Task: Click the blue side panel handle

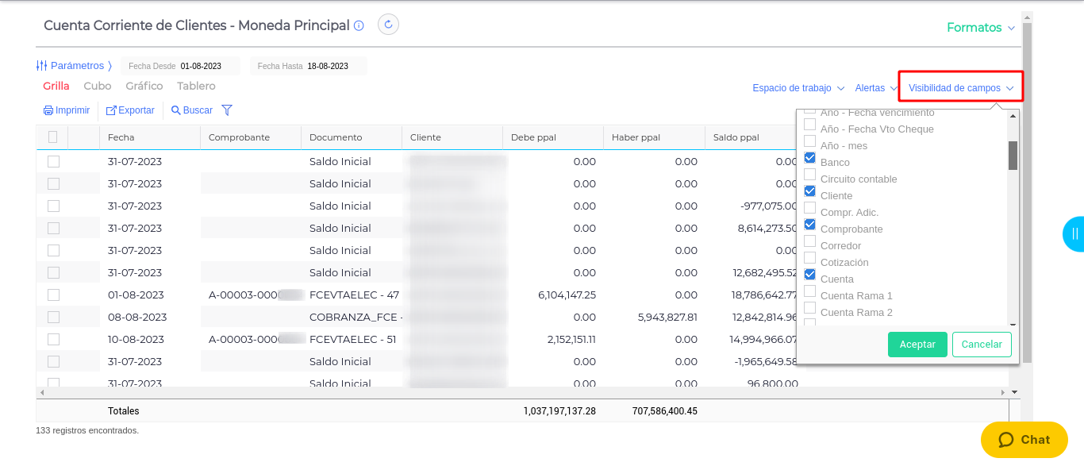Action: tap(1074, 233)
